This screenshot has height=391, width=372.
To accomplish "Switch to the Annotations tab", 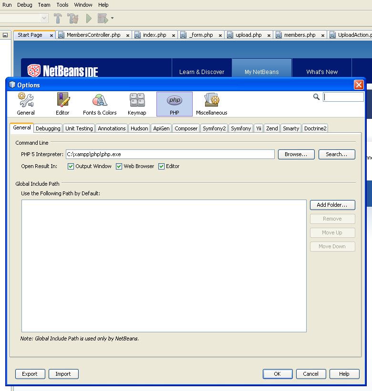I will click(112, 128).
